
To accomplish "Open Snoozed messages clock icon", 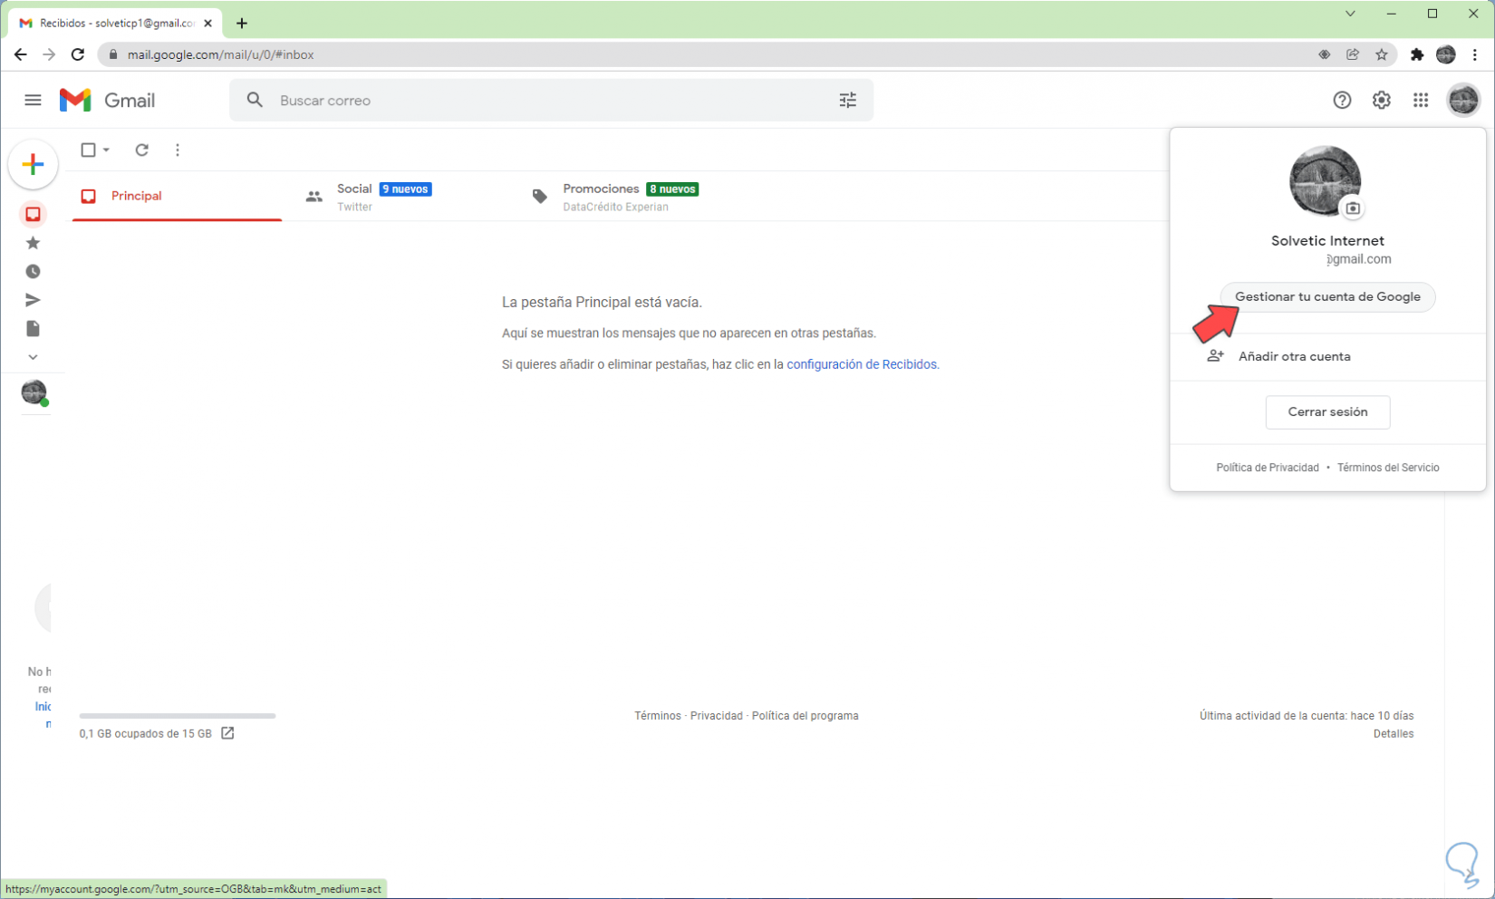I will click(33, 271).
